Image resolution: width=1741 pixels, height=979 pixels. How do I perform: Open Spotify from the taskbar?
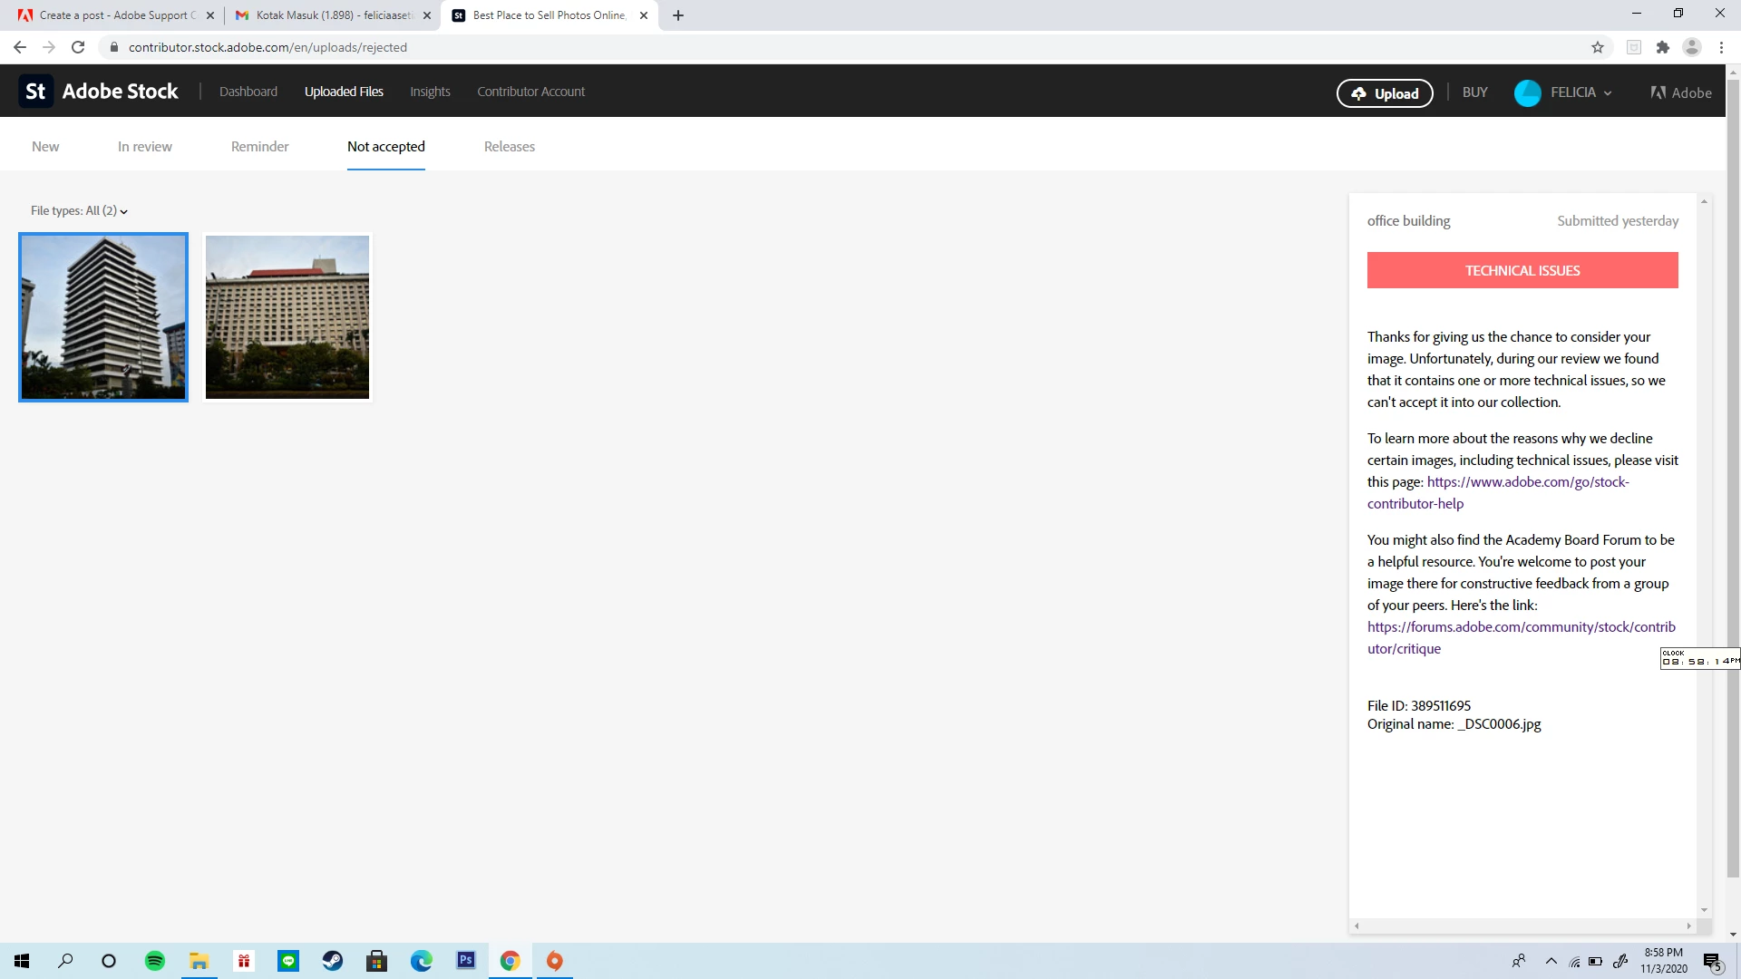click(x=155, y=961)
